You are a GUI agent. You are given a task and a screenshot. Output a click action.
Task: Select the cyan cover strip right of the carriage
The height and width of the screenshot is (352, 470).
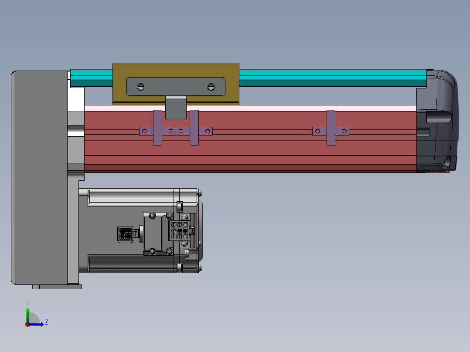(333, 78)
